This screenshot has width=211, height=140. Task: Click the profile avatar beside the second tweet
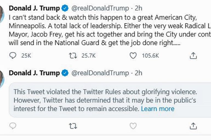[x=2, y=79]
